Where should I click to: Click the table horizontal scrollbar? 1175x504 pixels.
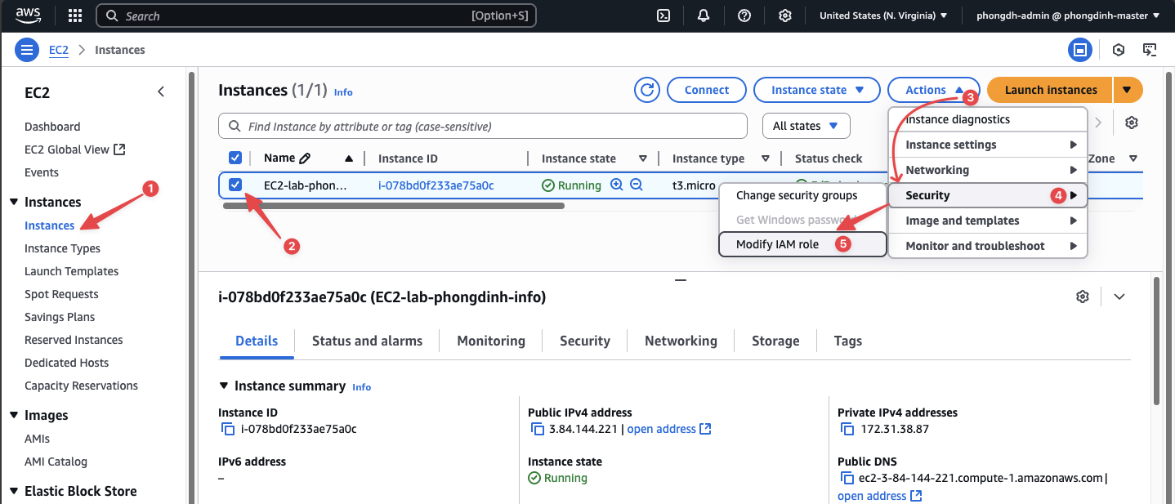click(394, 206)
